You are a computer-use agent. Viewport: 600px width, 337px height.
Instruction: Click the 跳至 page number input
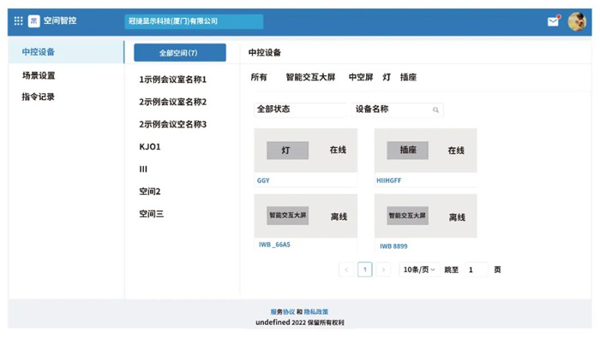click(x=476, y=269)
